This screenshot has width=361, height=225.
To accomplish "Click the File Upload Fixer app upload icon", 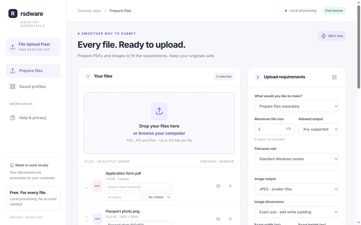I will [x=13, y=47].
